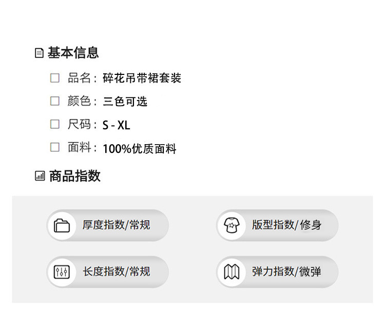Click the 三色可选 color option text

pos(125,102)
